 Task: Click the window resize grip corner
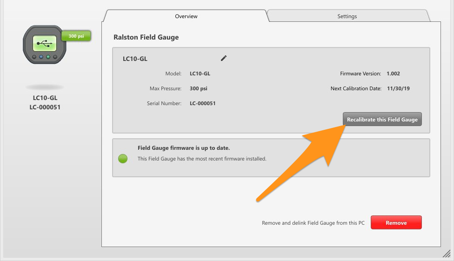point(447,254)
